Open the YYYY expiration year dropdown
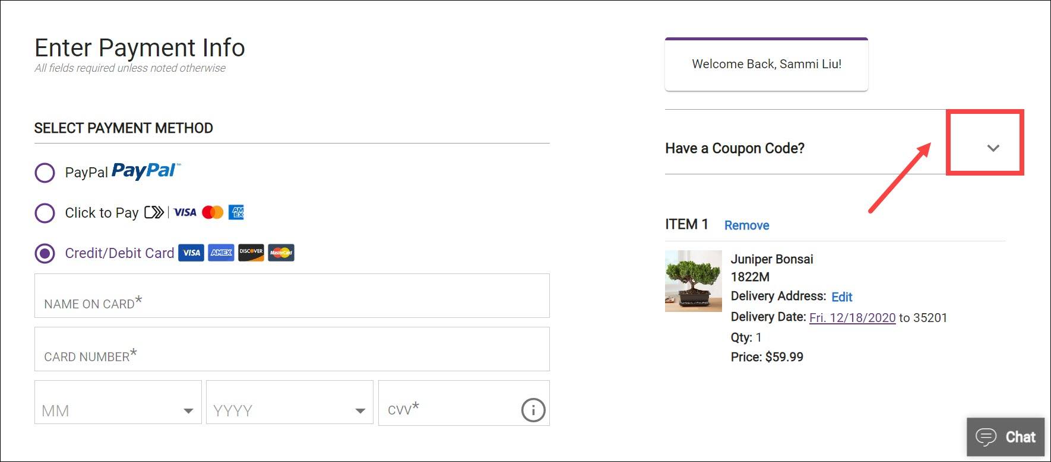The image size is (1051, 462). coord(290,402)
